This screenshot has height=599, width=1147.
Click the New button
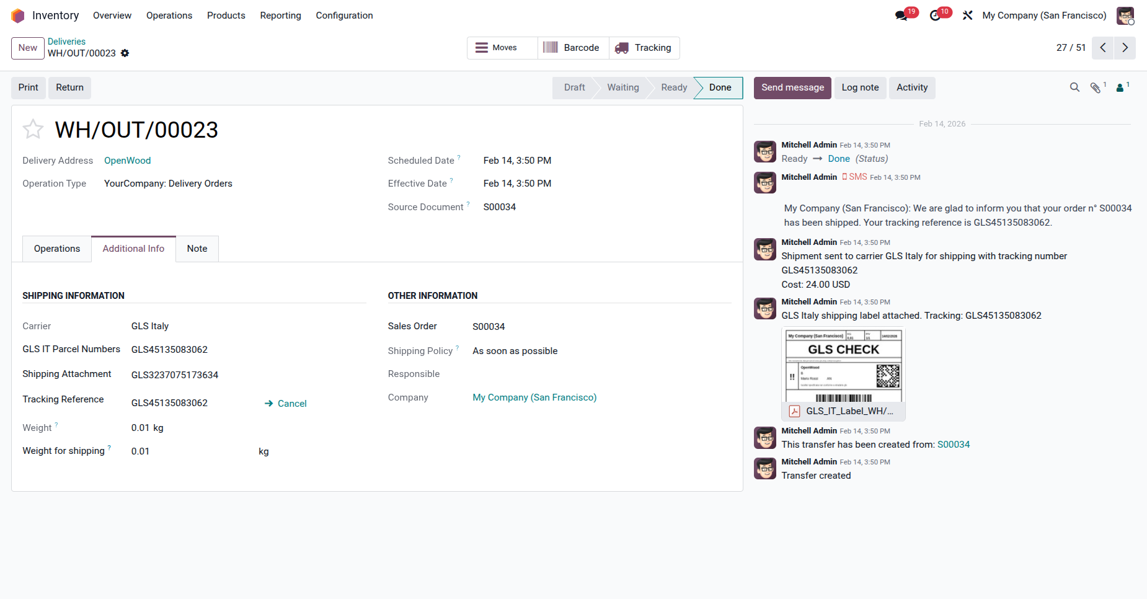coord(28,48)
